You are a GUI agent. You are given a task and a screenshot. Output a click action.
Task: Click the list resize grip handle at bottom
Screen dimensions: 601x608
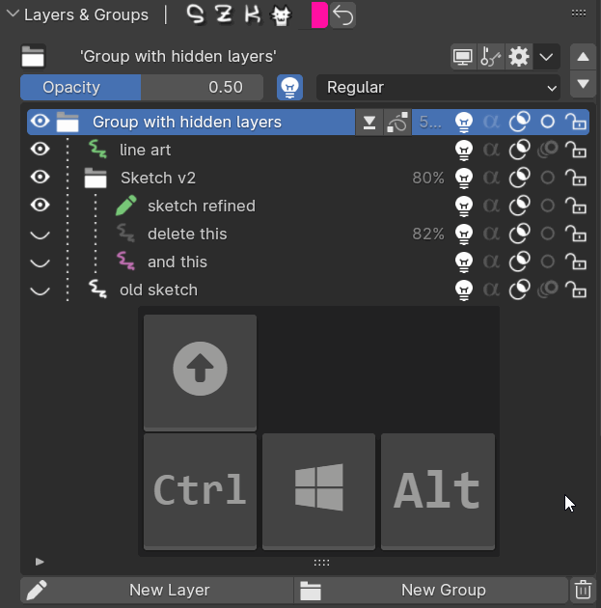click(321, 563)
